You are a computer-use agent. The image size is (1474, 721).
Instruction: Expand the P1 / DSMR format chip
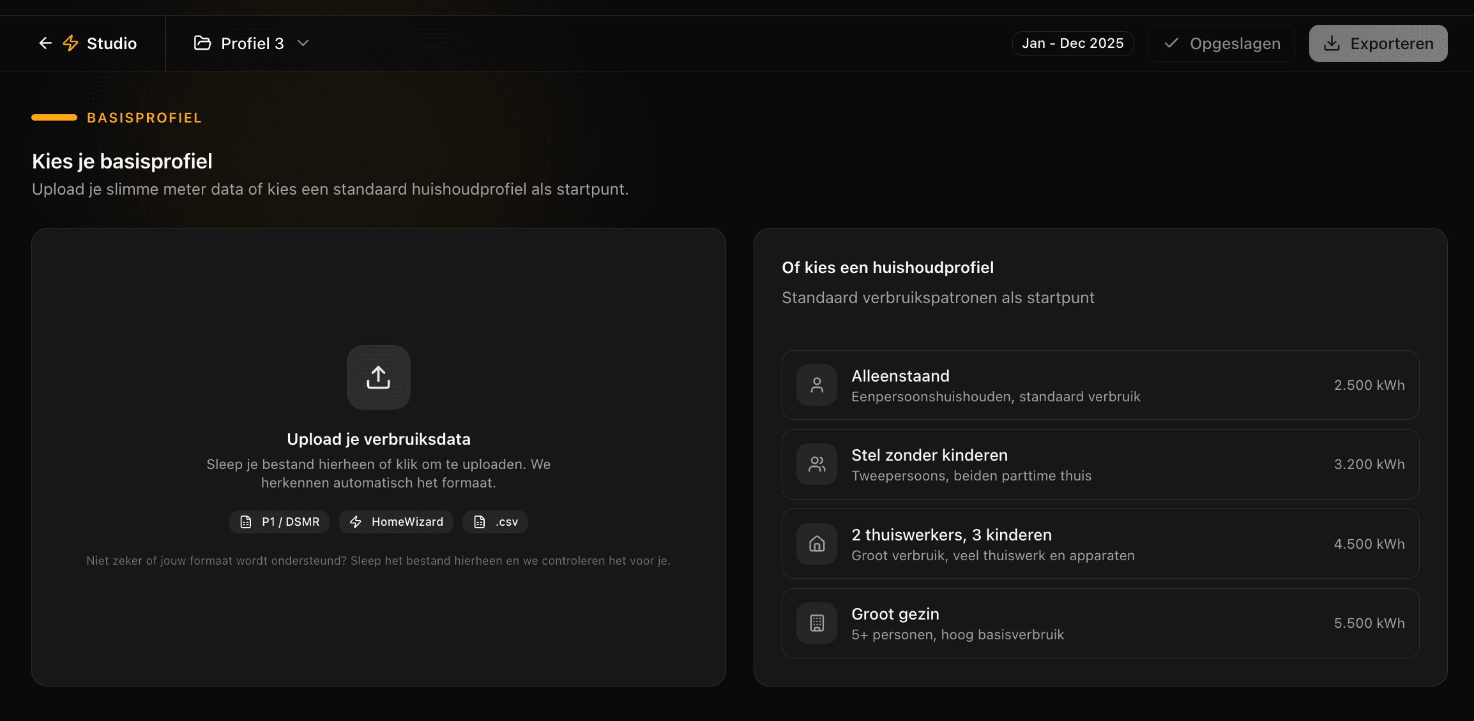click(279, 521)
